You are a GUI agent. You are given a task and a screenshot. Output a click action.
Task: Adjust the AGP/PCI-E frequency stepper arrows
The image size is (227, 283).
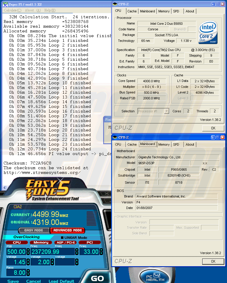tap(77, 251)
